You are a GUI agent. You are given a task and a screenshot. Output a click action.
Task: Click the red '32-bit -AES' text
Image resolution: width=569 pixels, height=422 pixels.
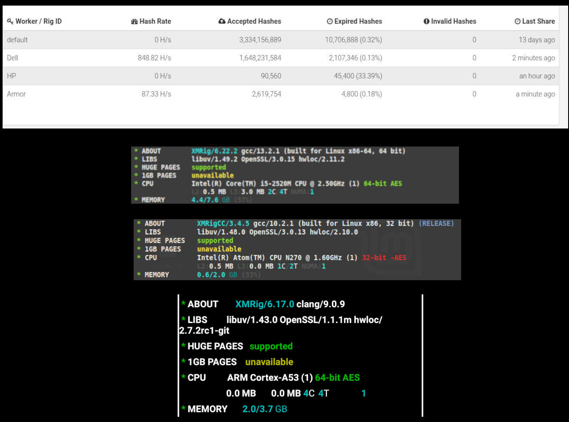[x=384, y=258]
